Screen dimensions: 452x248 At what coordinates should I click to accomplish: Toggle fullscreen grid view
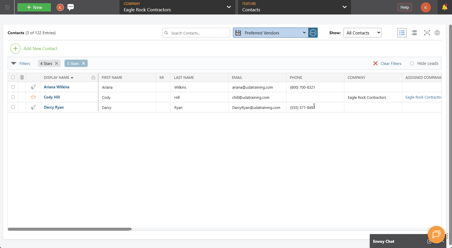coord(427,33)
